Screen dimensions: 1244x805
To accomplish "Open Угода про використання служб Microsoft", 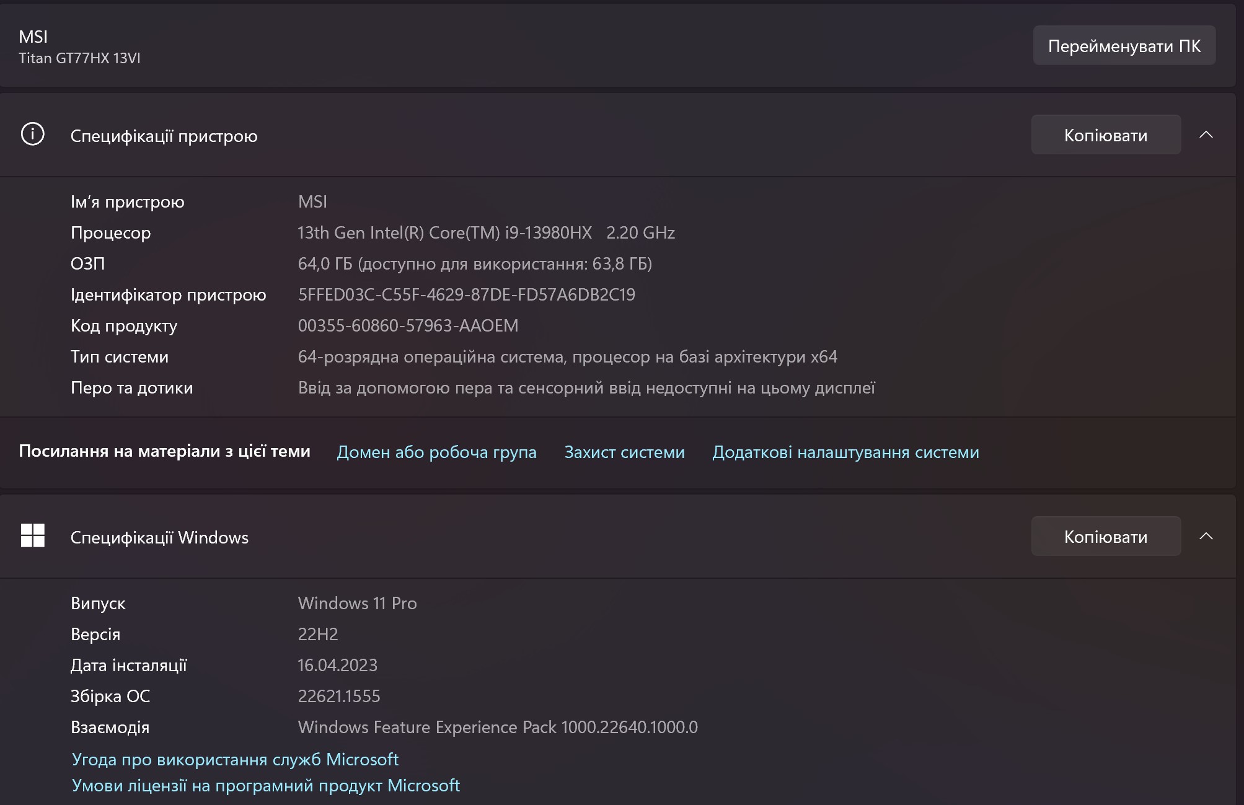I will pos(235,759).
